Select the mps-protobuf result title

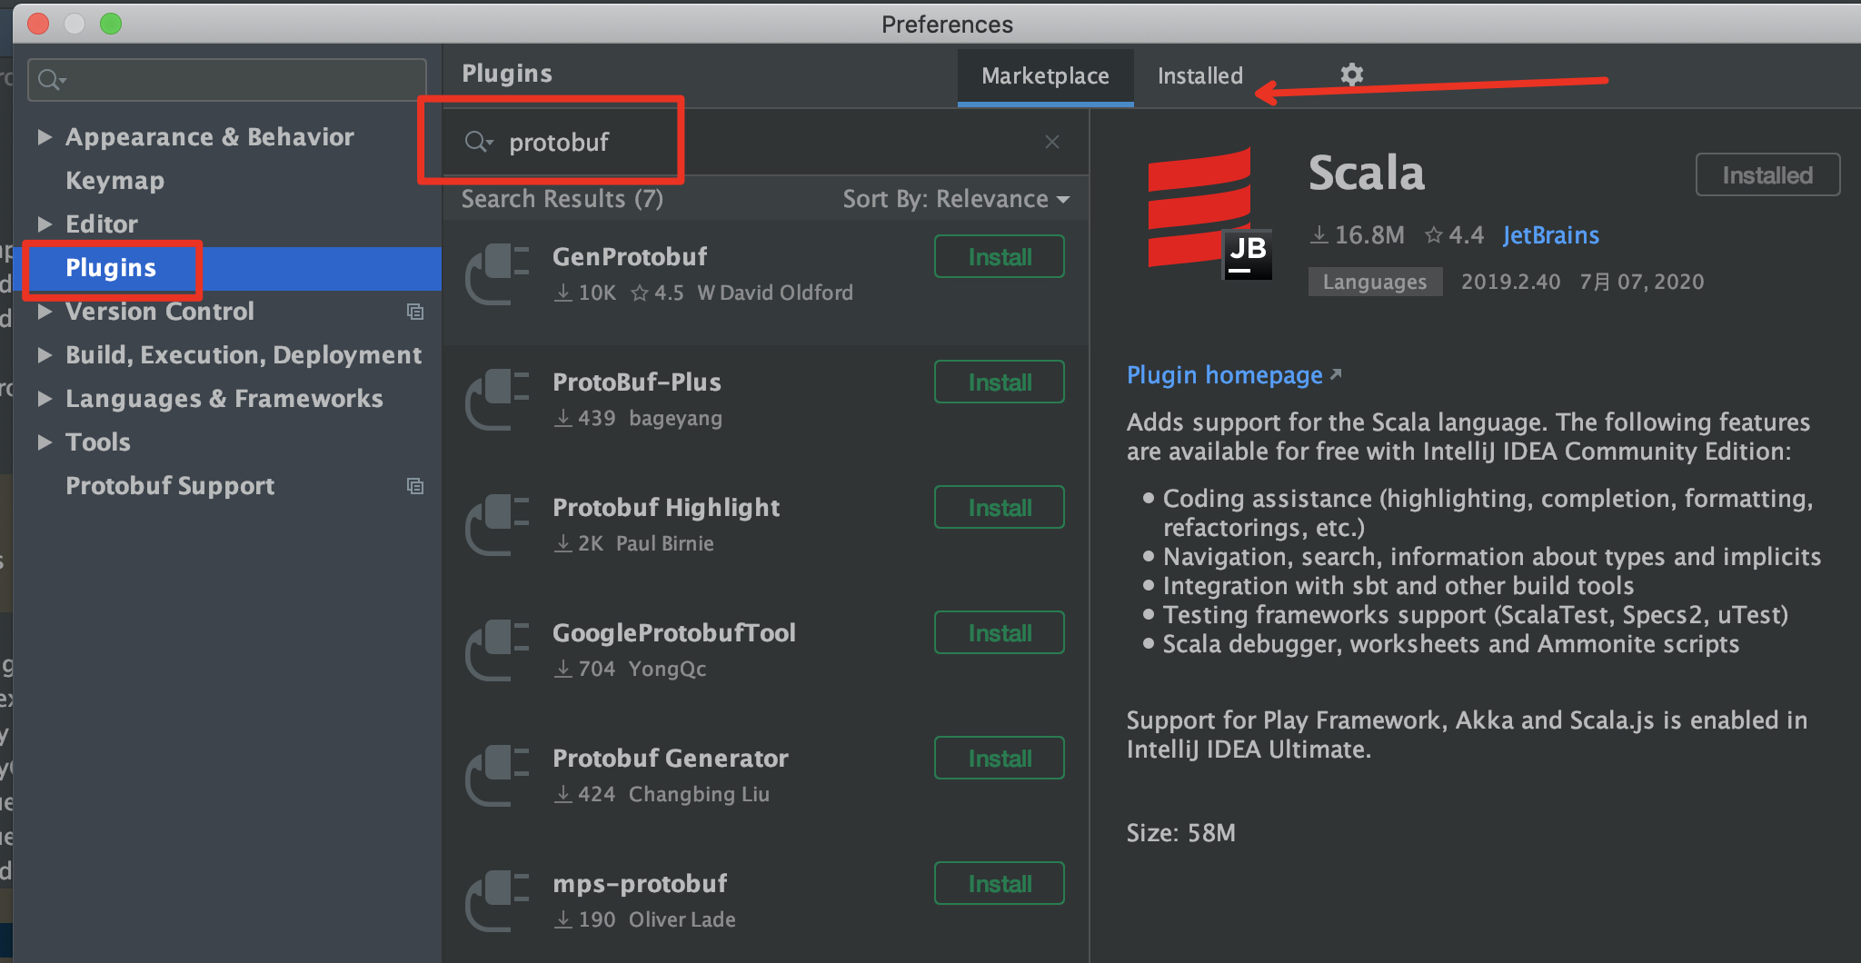(x=641, y=884)
